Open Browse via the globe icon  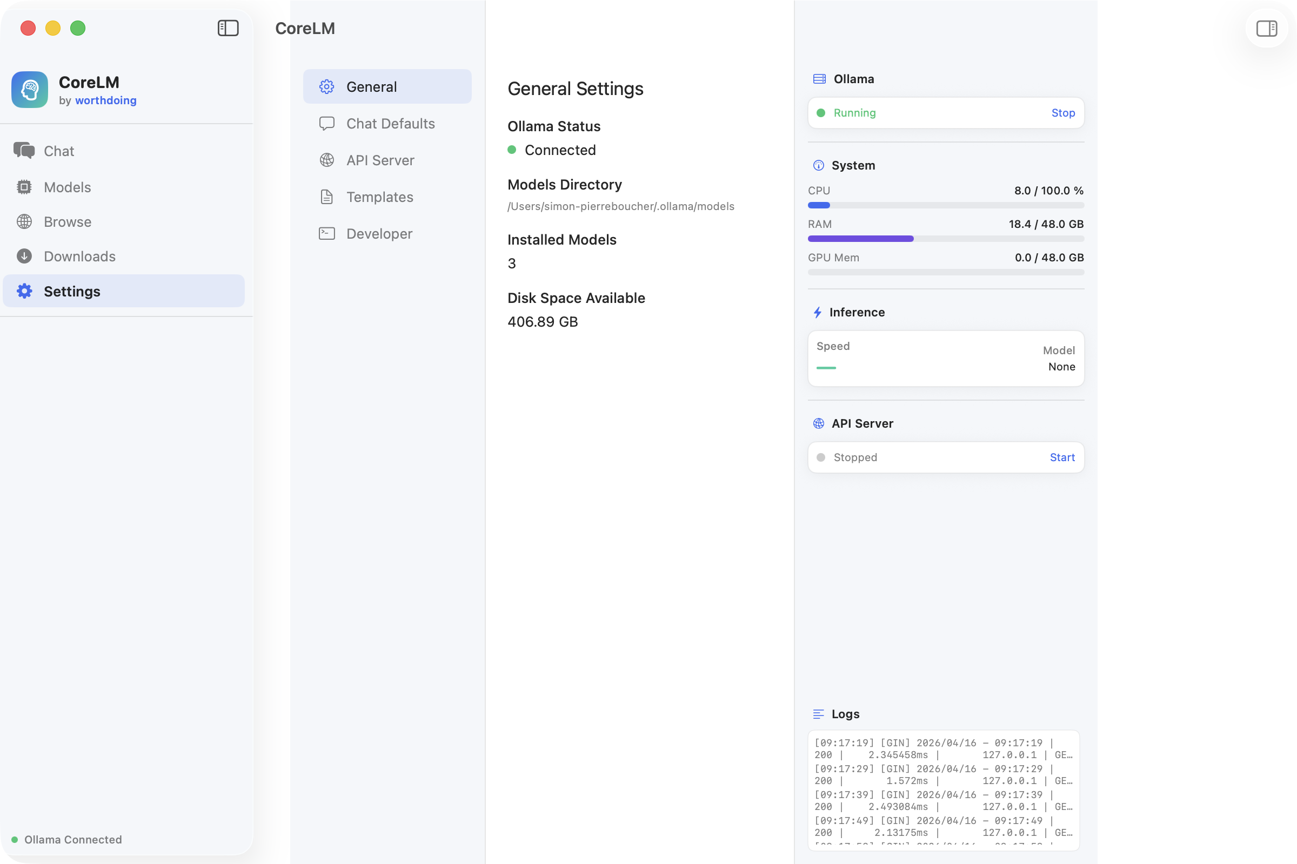pyautogui.click(x=24, y=221)
